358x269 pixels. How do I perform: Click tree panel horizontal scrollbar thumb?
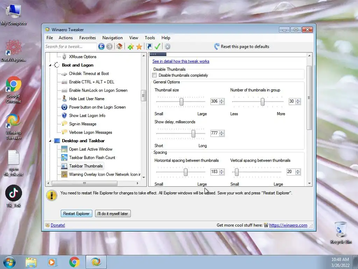click(x=85, y=183)
